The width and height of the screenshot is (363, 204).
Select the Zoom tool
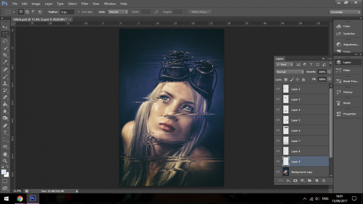pyautogui.click(x=5, y=161)
